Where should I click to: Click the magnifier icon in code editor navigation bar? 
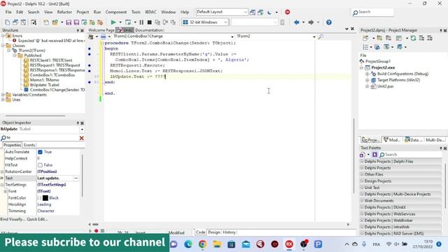(321, 36)
